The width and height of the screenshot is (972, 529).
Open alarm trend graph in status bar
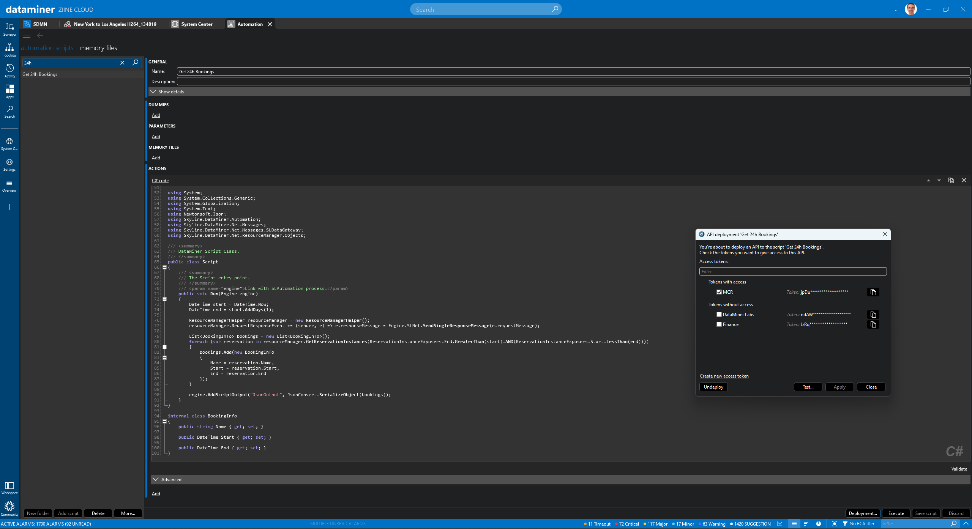pyautogui.click(x=779, y=524)
